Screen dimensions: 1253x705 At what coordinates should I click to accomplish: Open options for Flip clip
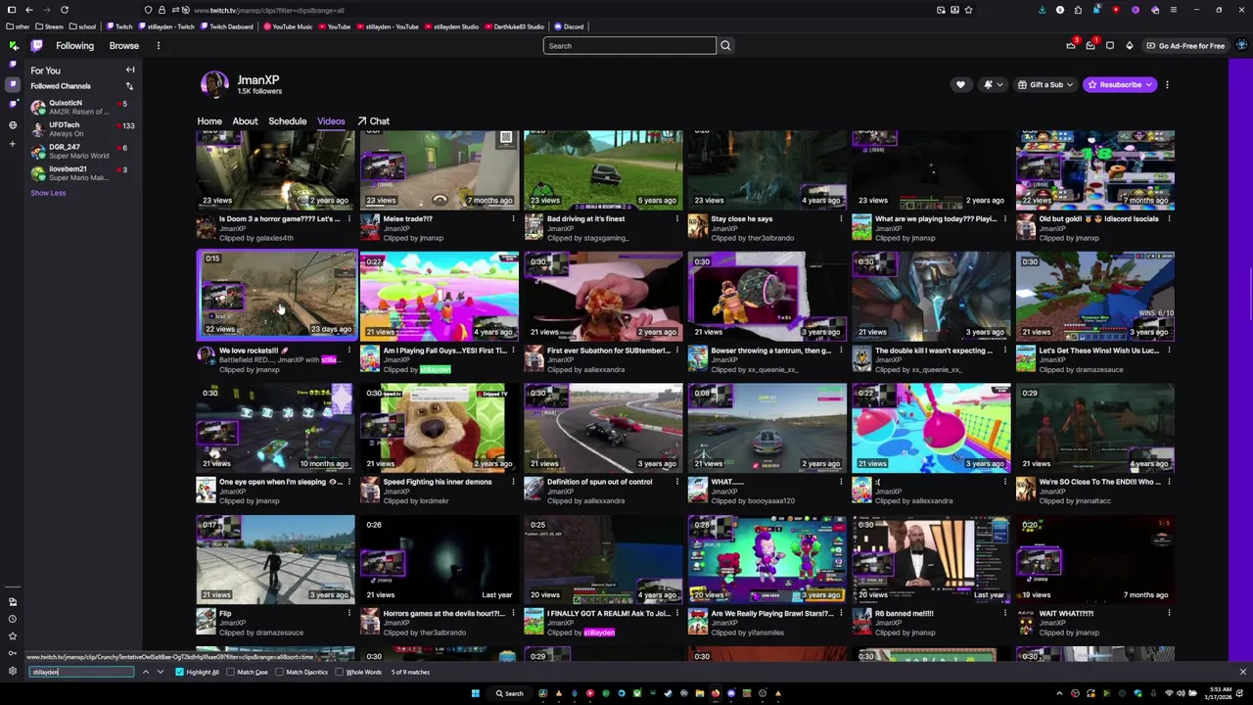point(348,614)
